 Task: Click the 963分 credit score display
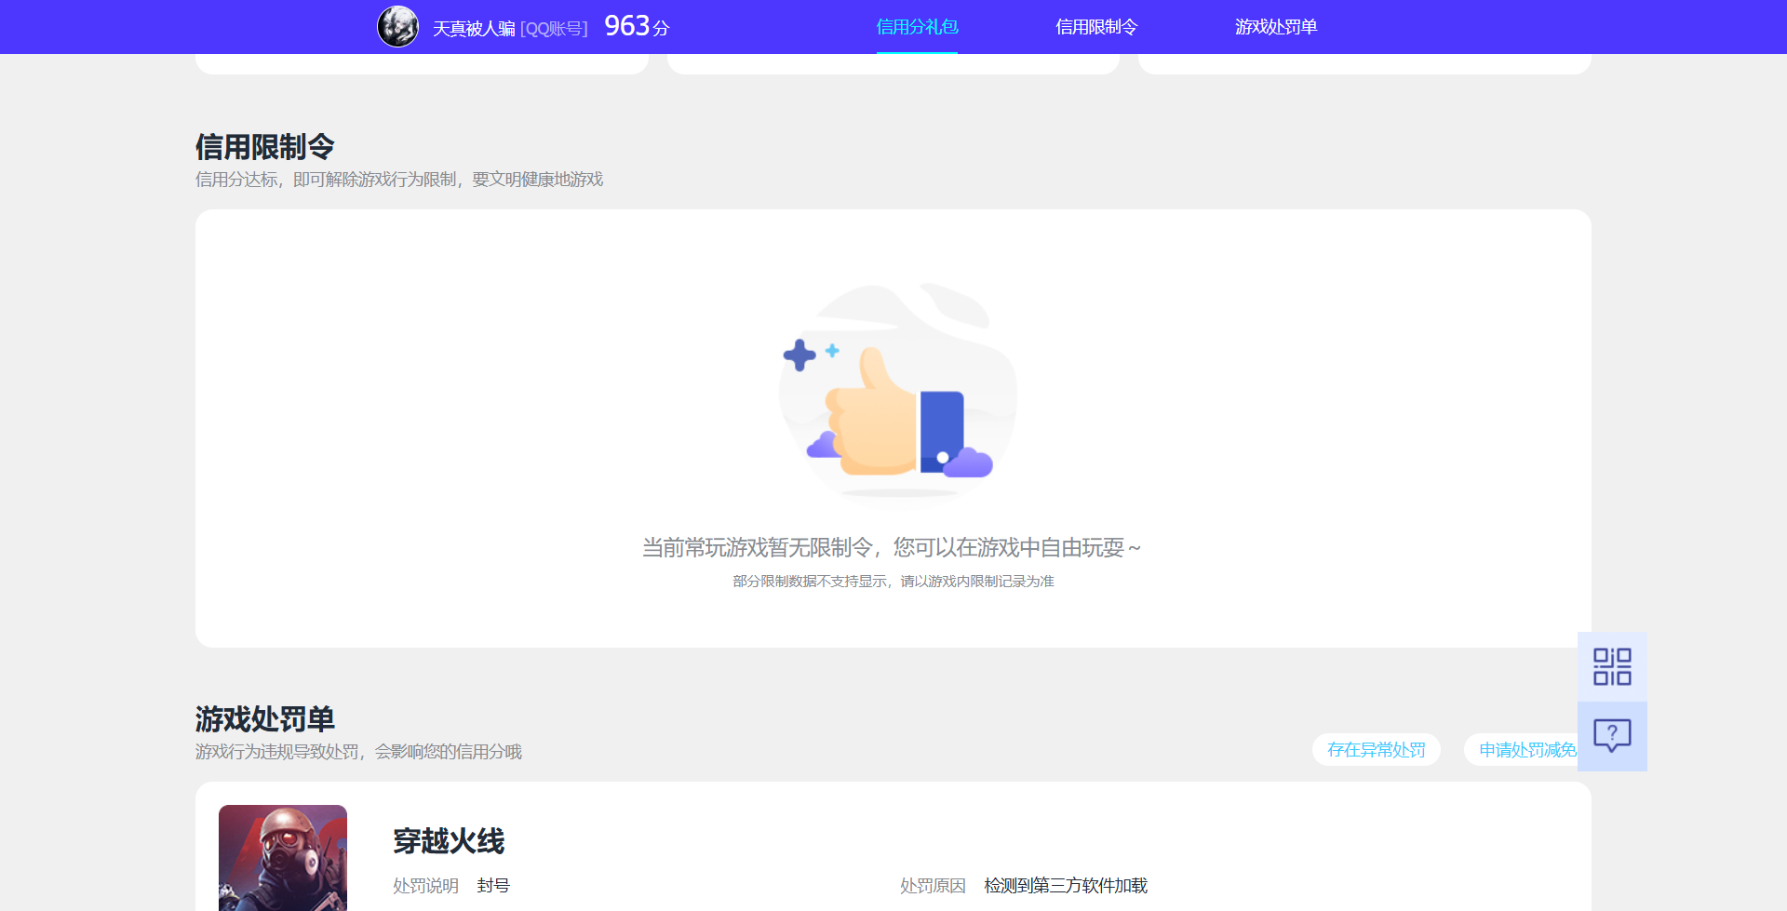pyautogui.click(x=636, y=25)
